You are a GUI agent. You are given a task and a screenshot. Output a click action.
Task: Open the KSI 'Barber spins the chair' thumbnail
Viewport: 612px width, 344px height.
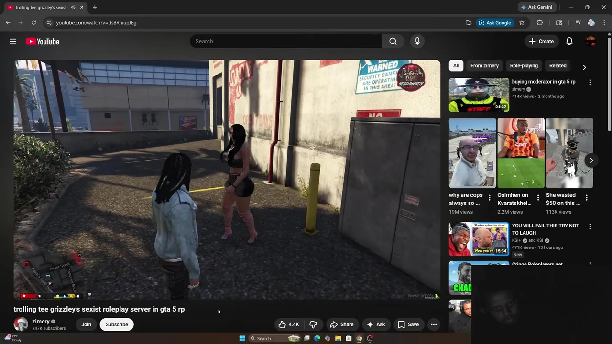[x=479, y=239]
